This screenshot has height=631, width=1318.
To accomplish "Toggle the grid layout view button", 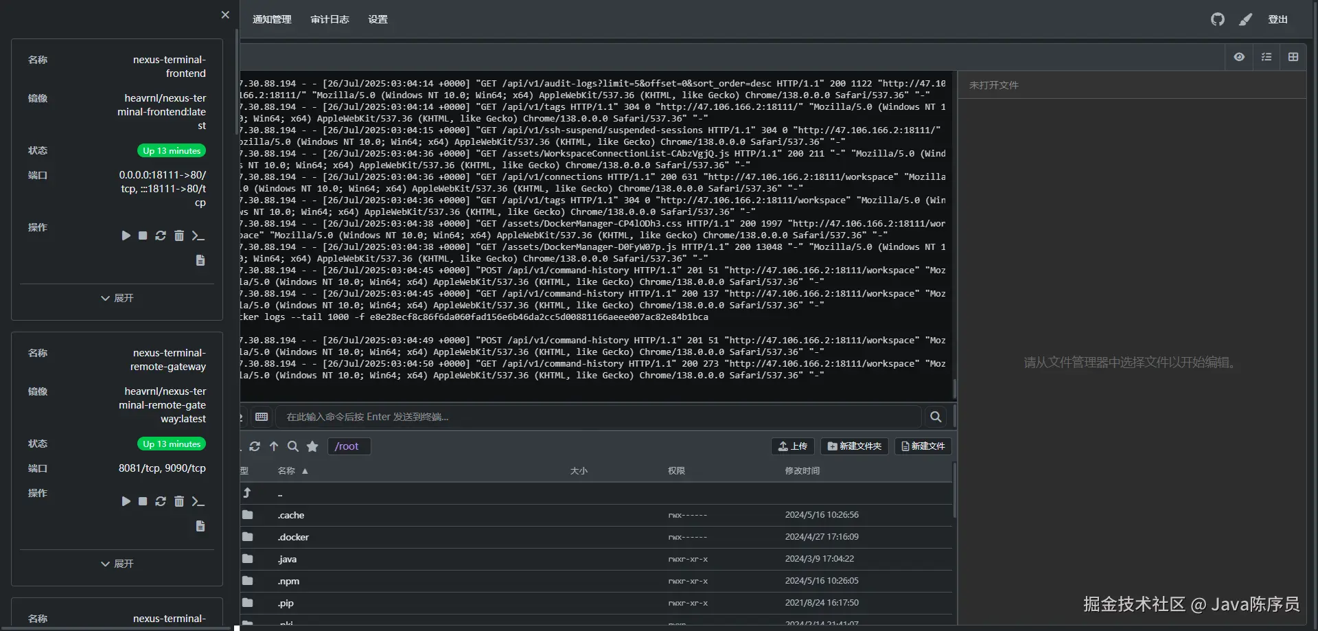I will [x=1293, y=57].
